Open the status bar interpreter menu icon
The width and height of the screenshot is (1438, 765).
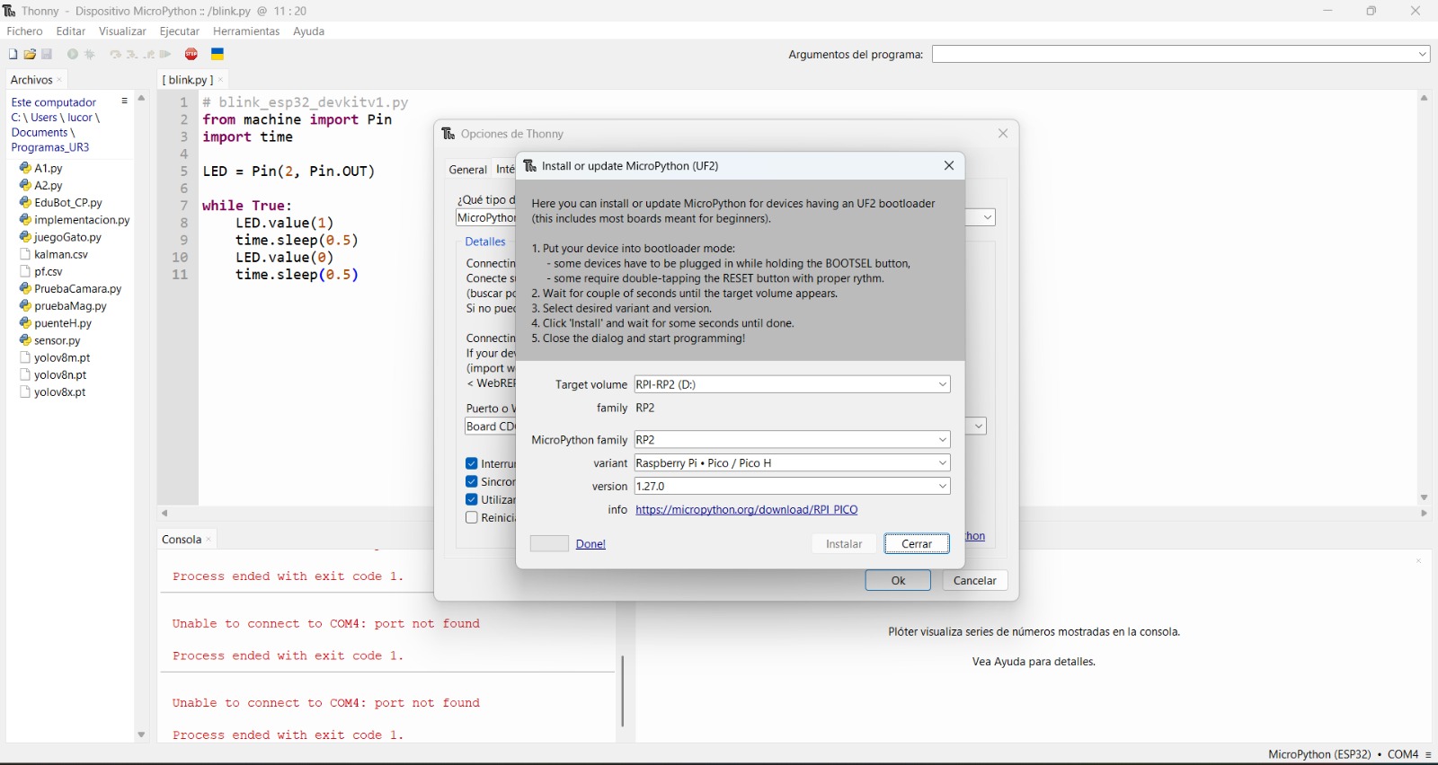click(1428, 754)
